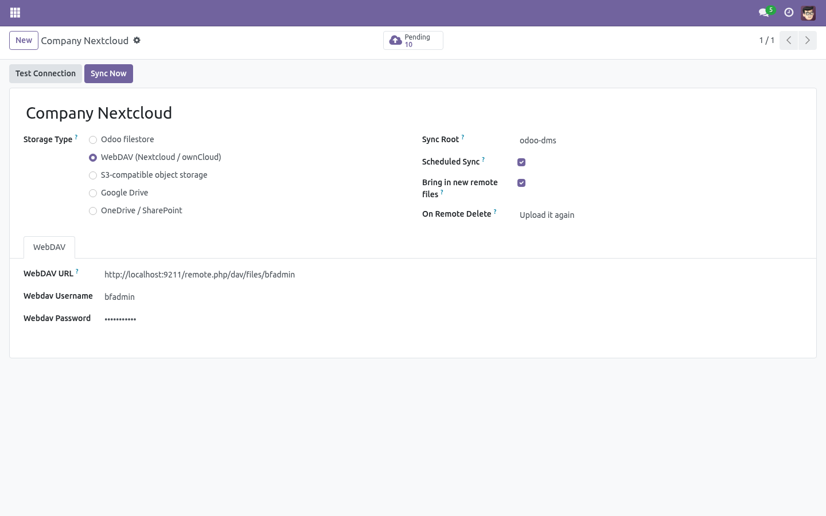Edit the Company Nextcloud name field

tap(412, 113)
